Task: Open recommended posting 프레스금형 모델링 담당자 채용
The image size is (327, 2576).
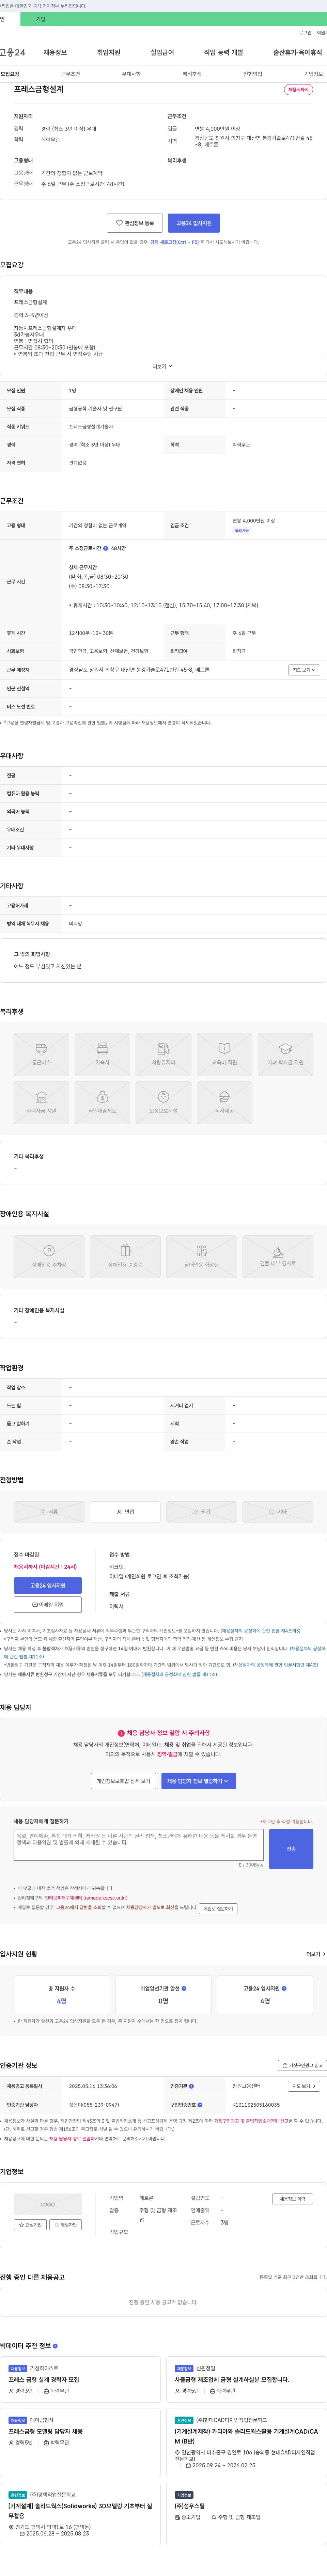Action: [x=46, y=2431]
